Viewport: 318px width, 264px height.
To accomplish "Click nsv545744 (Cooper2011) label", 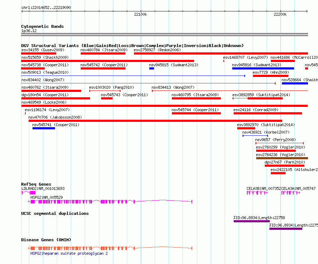I will point(195,110).
